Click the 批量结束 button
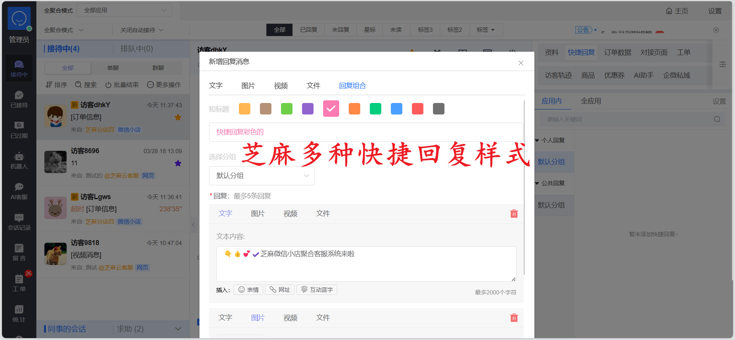735x340 pixels. [122, 85]
